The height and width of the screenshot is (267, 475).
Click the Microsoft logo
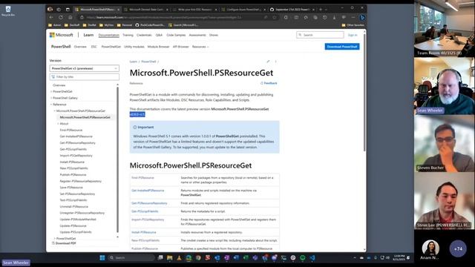[x=62, y=35]
